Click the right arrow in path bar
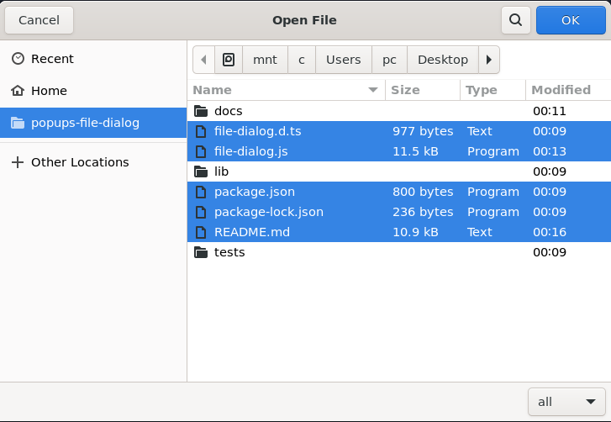The width and height of the screenshot is (611, 422). pyautogui.click(x=488, y=60)
